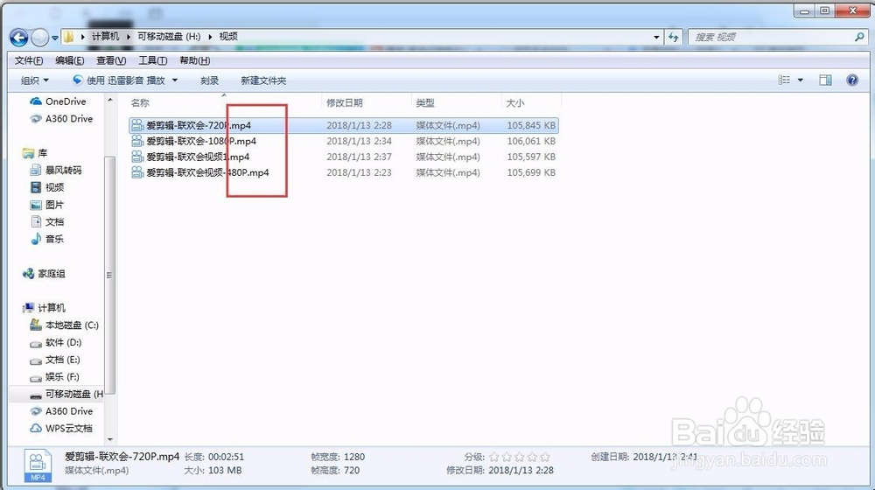Screen dimensions: 875x490
Task: Select 软件 (D:) drive
Action: point(56,342)
